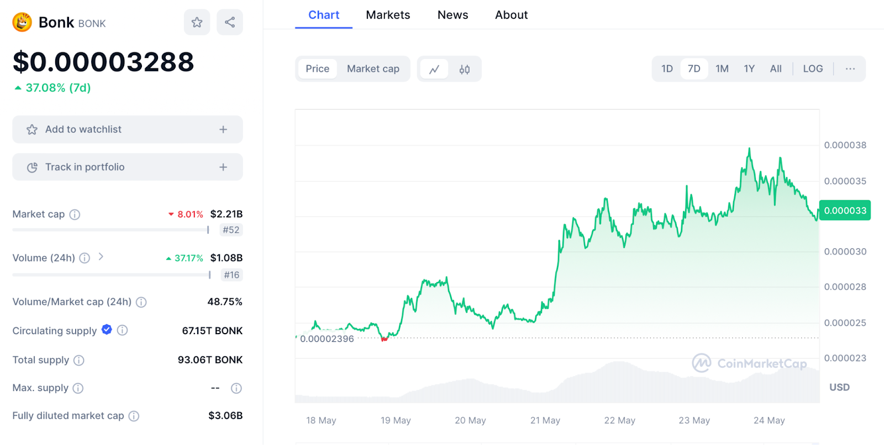
Task: Star Bonk as a favorite
Action: click(197, 22)
